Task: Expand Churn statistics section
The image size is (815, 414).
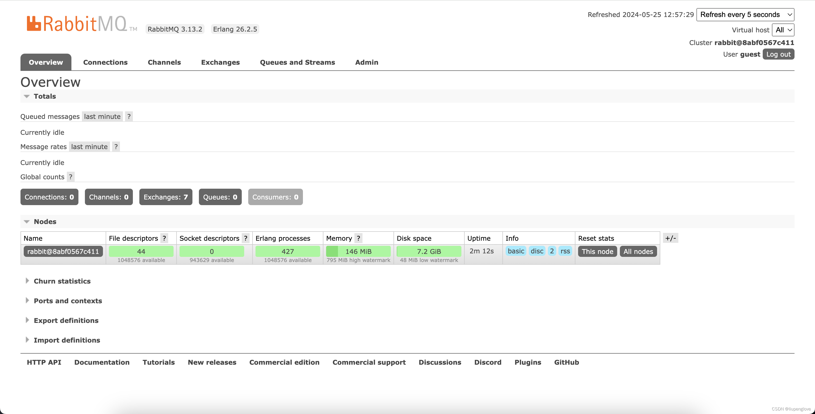Action: tap(62, 281)
